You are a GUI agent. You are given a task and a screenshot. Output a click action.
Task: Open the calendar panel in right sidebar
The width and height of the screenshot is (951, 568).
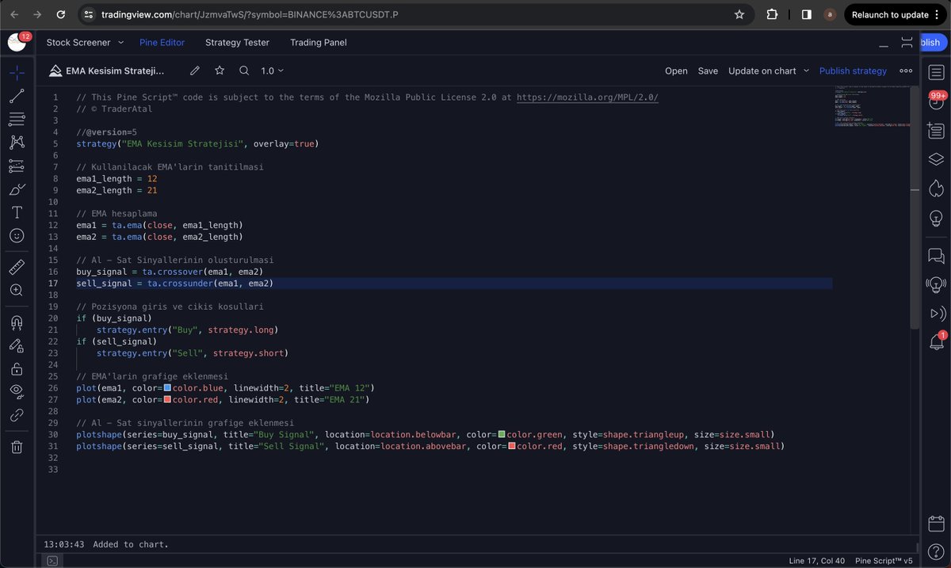pos(936,524)
